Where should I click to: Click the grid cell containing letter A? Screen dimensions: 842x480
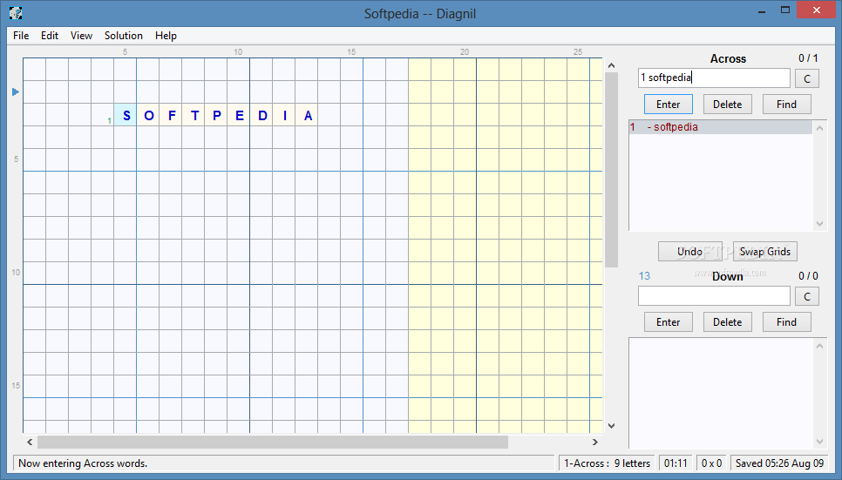click(306, 115)
